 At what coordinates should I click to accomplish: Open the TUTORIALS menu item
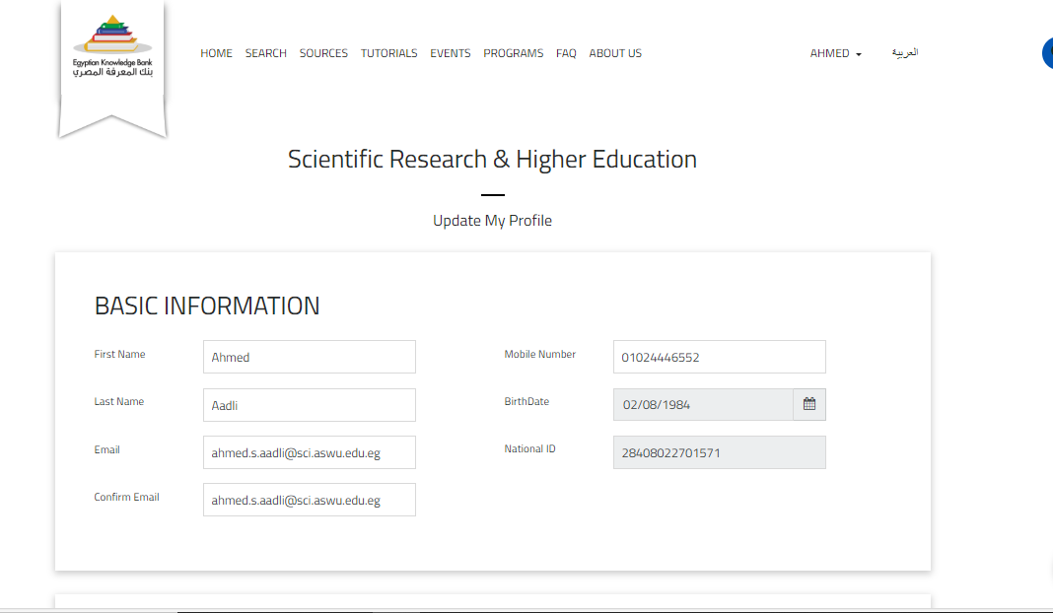click(388, 53)
